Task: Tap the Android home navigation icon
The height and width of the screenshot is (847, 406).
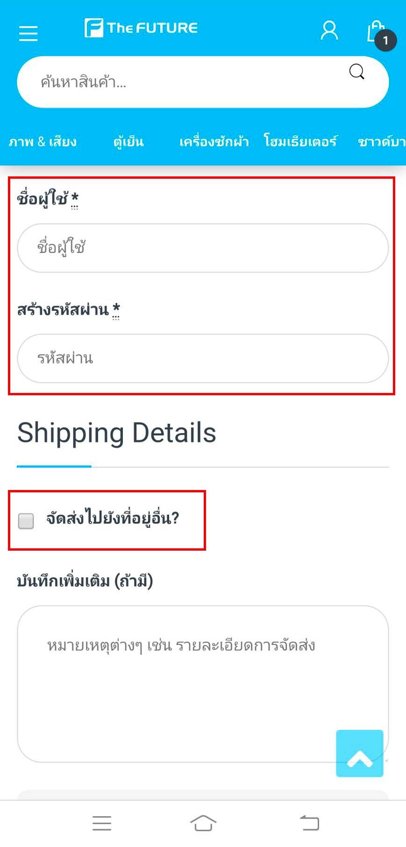Action: [x=203, y=823]
